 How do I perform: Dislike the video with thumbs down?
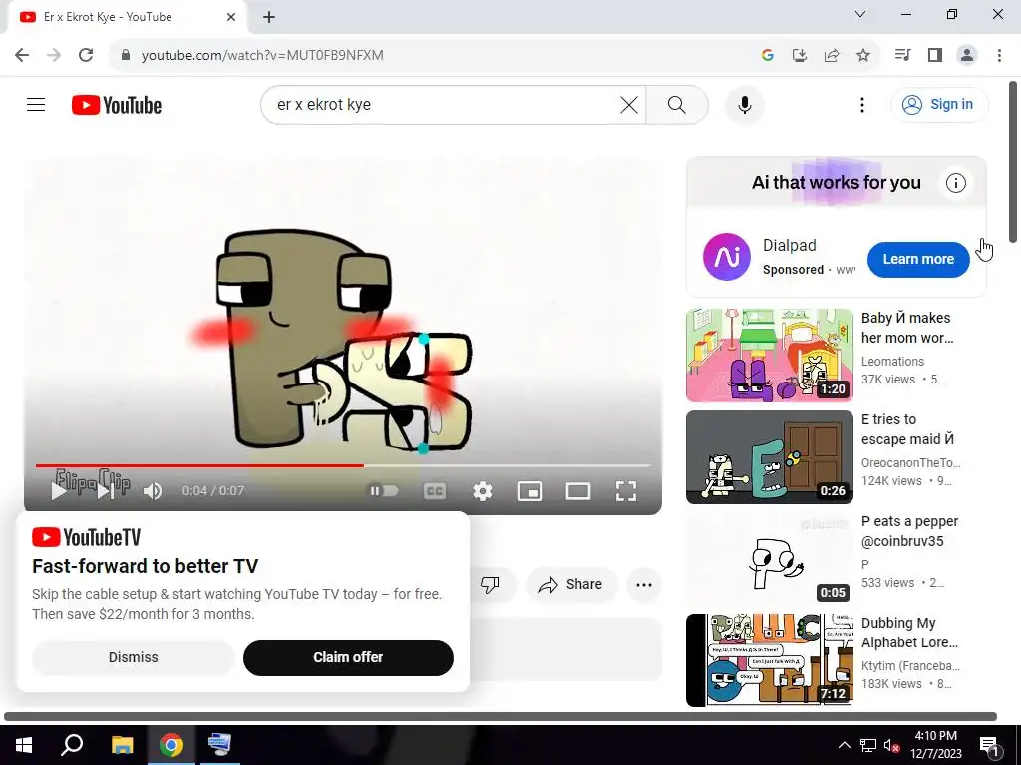pos(490,584)
